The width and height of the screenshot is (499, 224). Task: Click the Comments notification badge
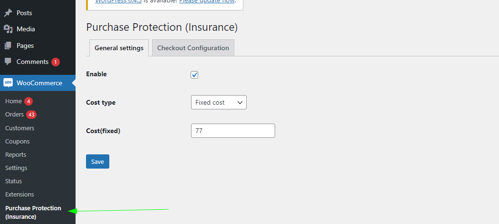coord(56,62)
